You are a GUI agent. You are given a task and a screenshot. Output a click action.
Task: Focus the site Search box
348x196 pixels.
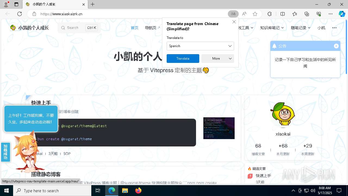79,27
